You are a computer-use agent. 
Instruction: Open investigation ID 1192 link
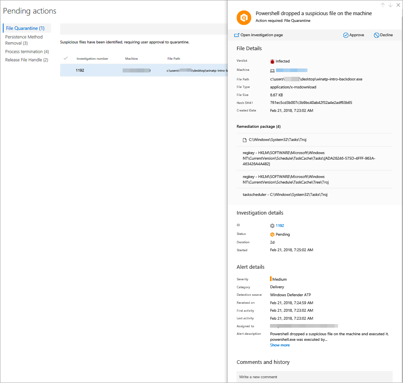click(280, 226)
